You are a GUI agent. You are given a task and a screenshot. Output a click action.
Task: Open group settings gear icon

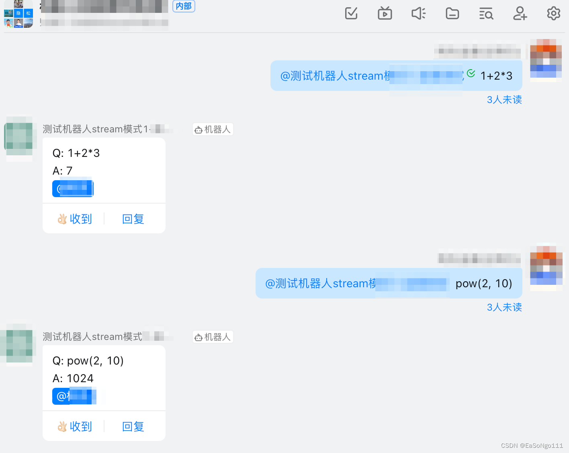pos(554,13)
